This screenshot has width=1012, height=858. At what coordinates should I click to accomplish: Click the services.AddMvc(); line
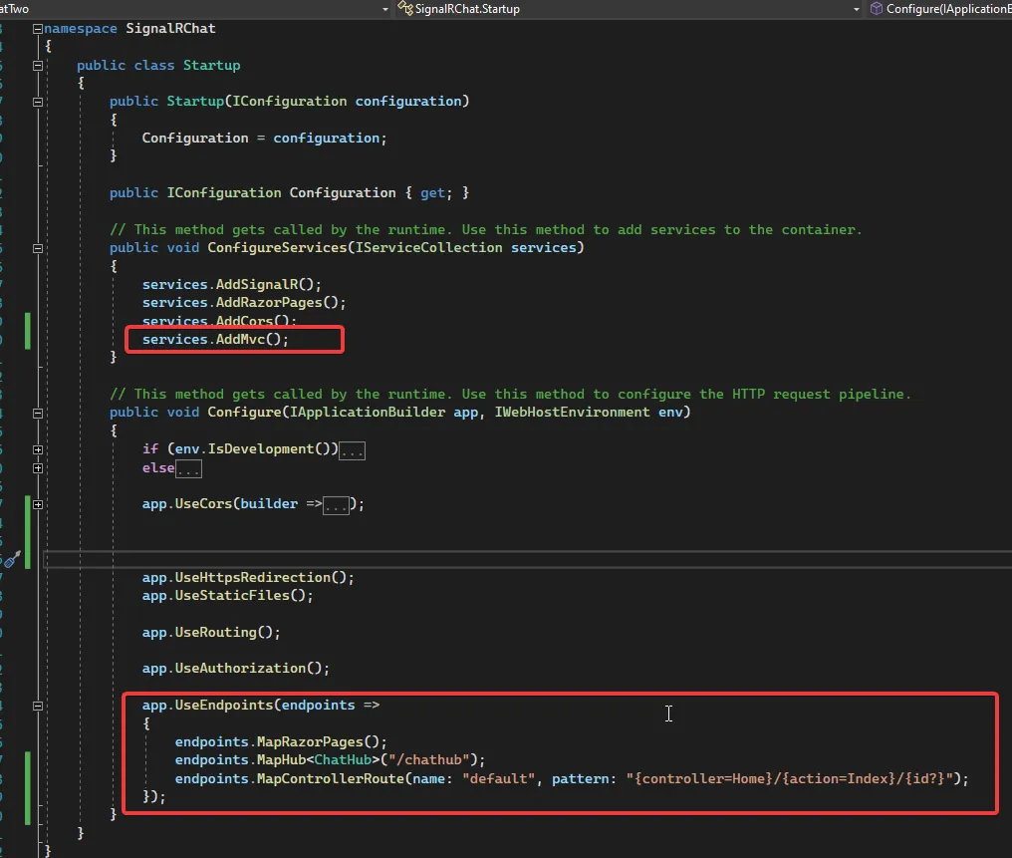click(215, 340)
